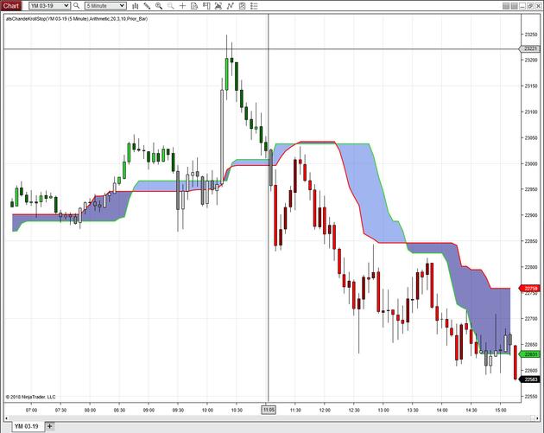Add a new chart tab with plus button

pyautogui.click(x=49, y=426)
